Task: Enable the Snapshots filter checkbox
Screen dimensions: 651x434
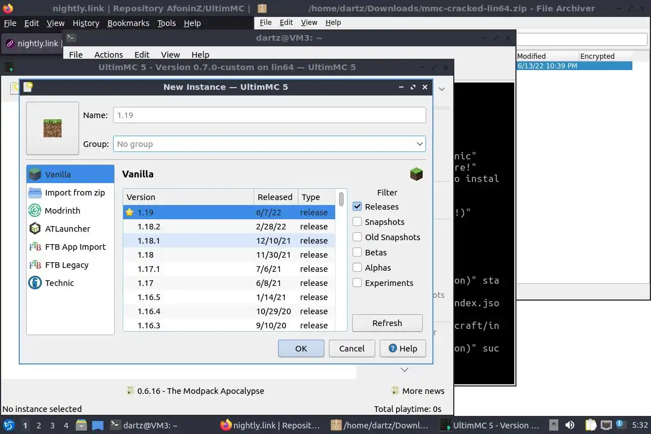Action: [x=357, y=222]
